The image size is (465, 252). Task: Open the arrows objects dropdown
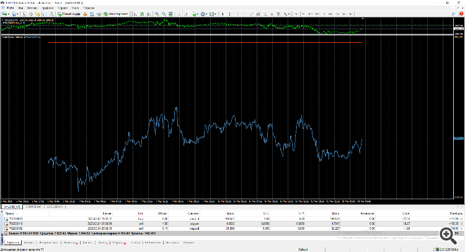point(286,14)
